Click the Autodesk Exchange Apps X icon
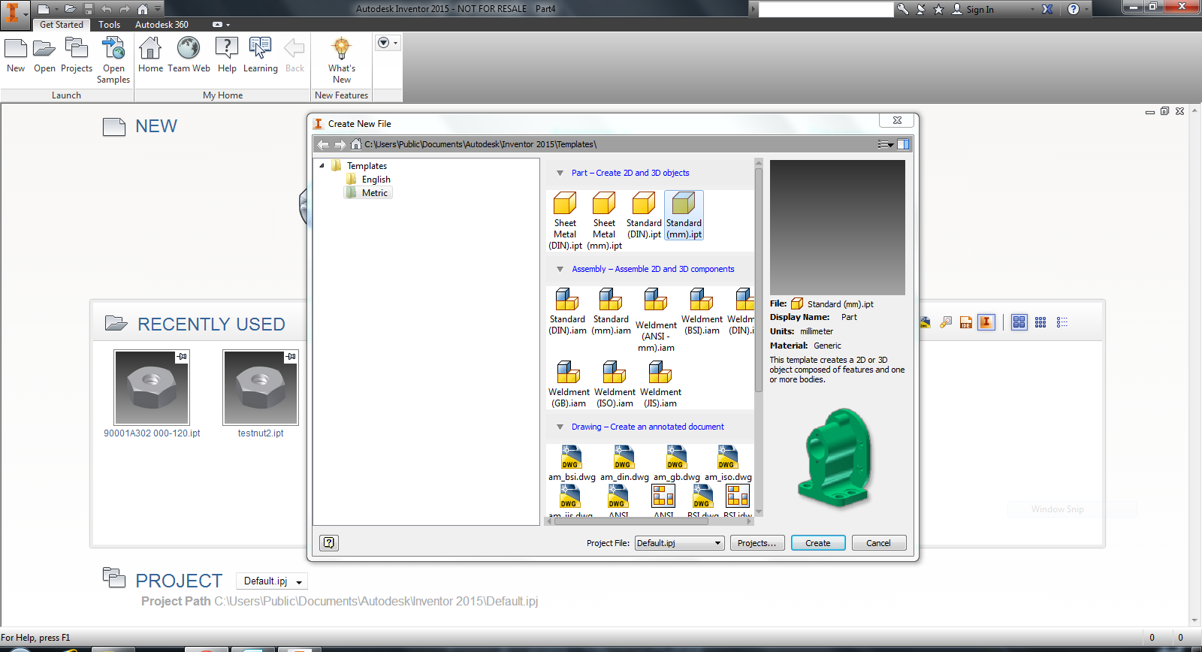The width and height of the screenshot is (1202, 652). pos(1047,9)
